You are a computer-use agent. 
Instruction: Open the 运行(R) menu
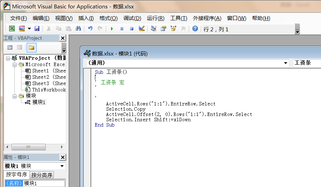155,18
